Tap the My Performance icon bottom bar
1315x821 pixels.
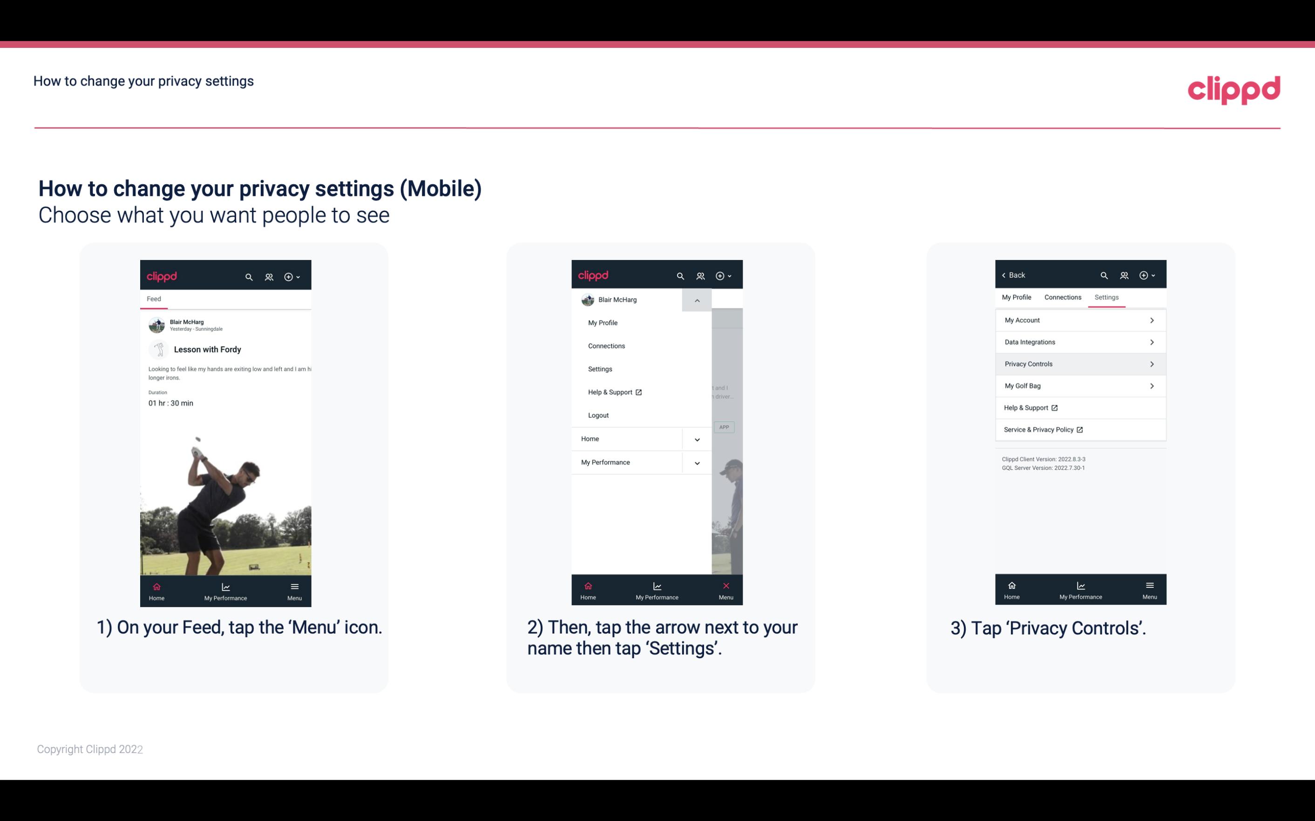(225, 589)
